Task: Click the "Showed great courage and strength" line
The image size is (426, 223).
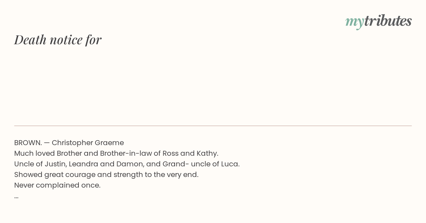Action: pos(106,175)
